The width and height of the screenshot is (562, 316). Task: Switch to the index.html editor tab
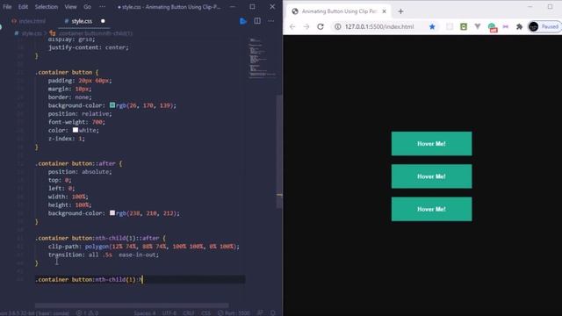[28, 21]
